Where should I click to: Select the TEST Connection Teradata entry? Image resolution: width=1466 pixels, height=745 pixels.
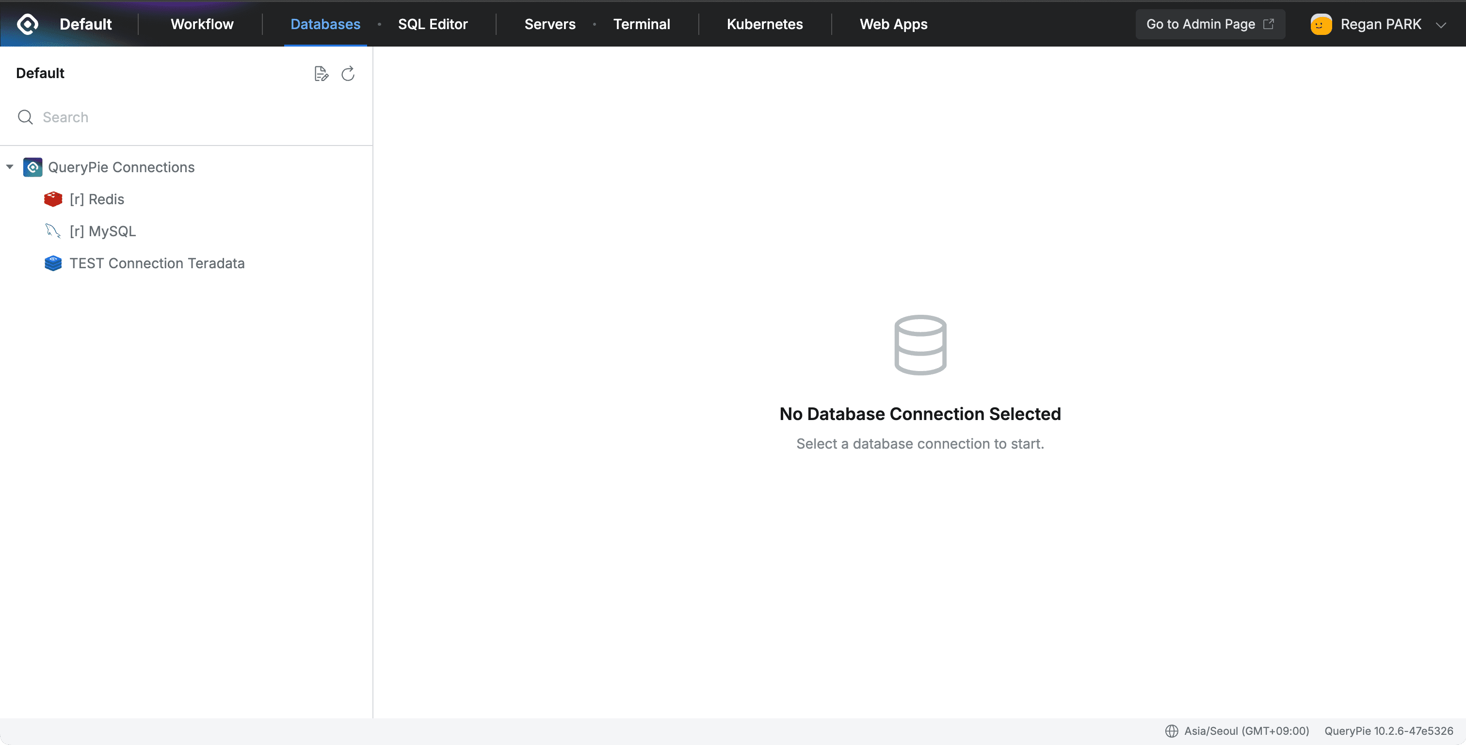157,263
